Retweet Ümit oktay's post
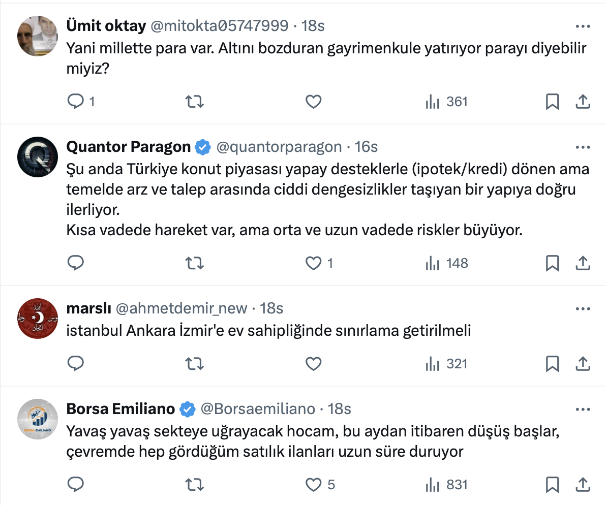606x505 pixels. point(195,102)
